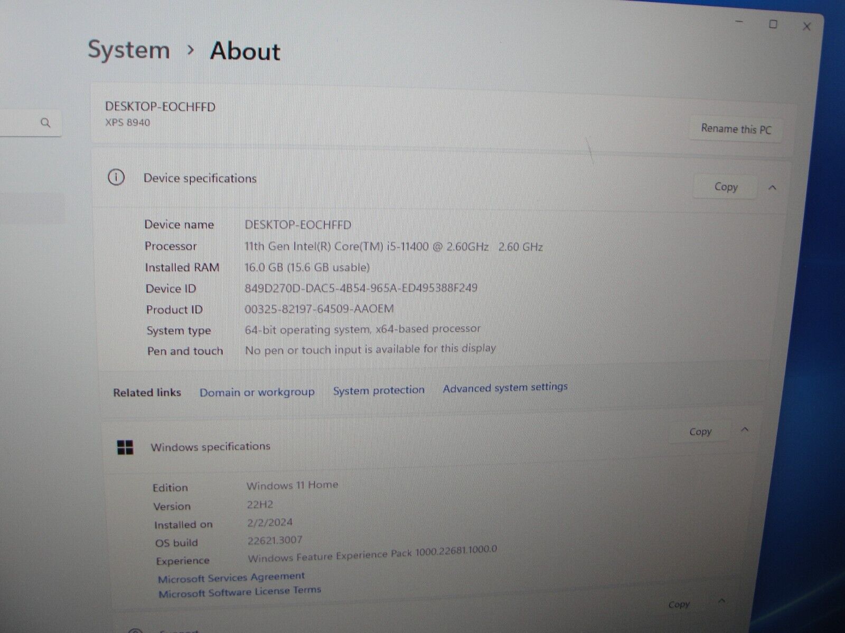Open Advanced system settings
The image size is (845, 633).
coord(505,388)
